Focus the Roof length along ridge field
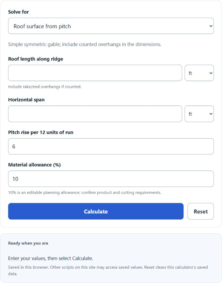The image size is (222, 283). click(95, 73)
